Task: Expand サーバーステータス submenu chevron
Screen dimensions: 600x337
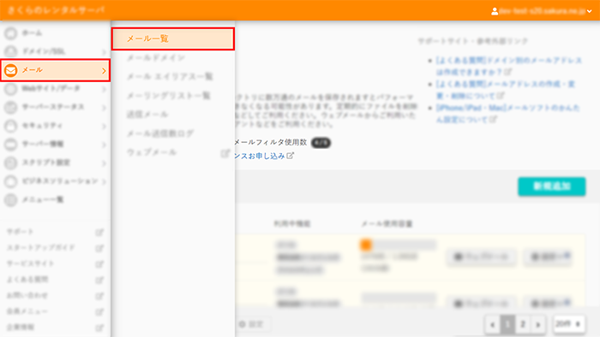Action: [x=104, y=108]
